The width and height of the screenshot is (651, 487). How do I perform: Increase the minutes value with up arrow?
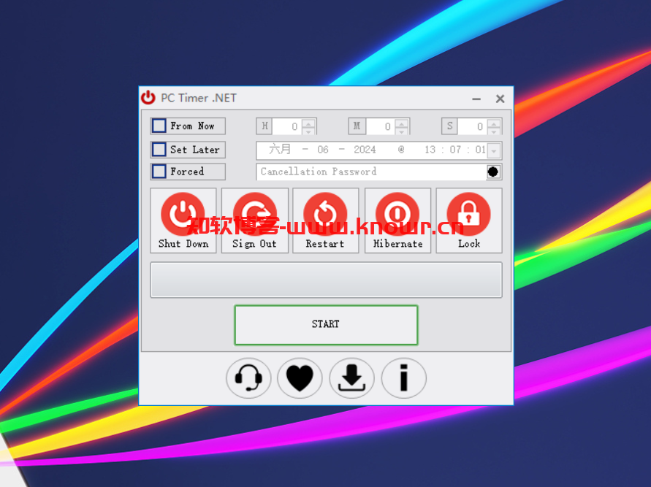tap(401, 123)
